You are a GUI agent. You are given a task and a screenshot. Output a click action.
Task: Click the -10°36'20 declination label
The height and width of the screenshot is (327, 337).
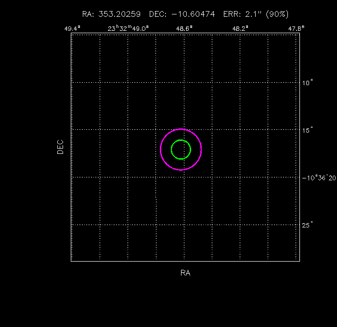point(319,177)
